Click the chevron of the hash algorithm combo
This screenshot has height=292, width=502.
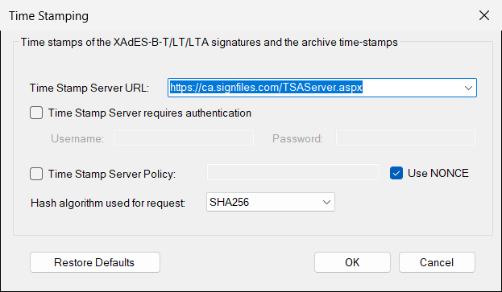pyautogui.click(x=326, y=202)
